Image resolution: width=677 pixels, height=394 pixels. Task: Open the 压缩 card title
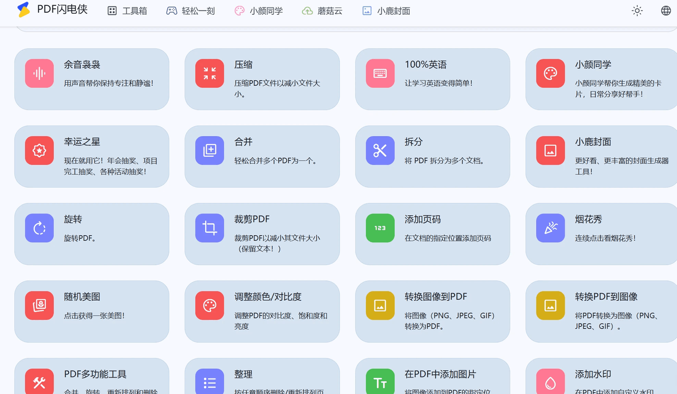coord(243,65)
